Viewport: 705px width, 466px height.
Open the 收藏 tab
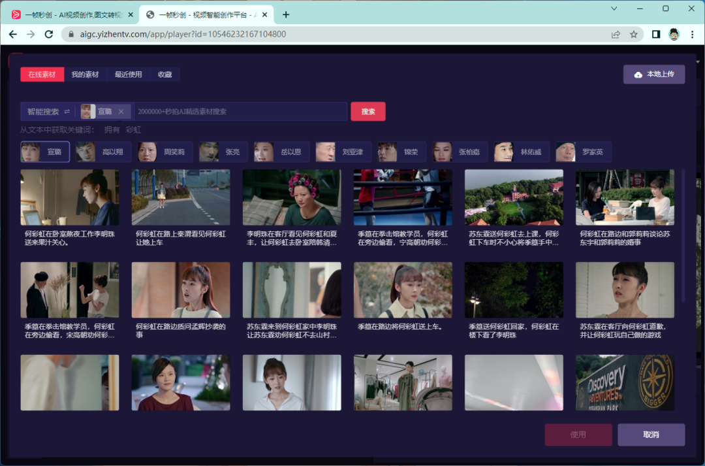[x=165, y=75]
